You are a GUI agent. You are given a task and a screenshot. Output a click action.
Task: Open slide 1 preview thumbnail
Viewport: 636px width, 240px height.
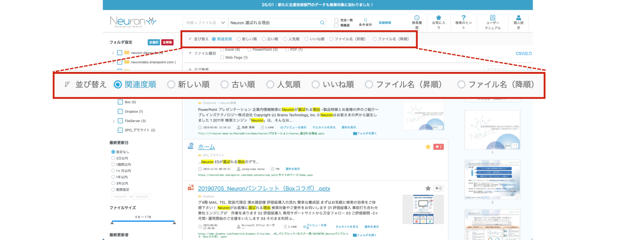(x=492, y=130)
